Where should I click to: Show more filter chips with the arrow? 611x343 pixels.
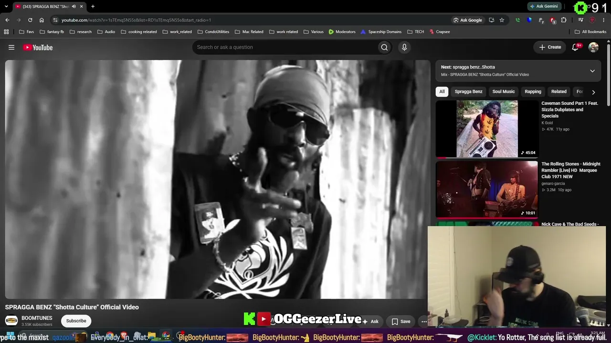click(593, 92)
